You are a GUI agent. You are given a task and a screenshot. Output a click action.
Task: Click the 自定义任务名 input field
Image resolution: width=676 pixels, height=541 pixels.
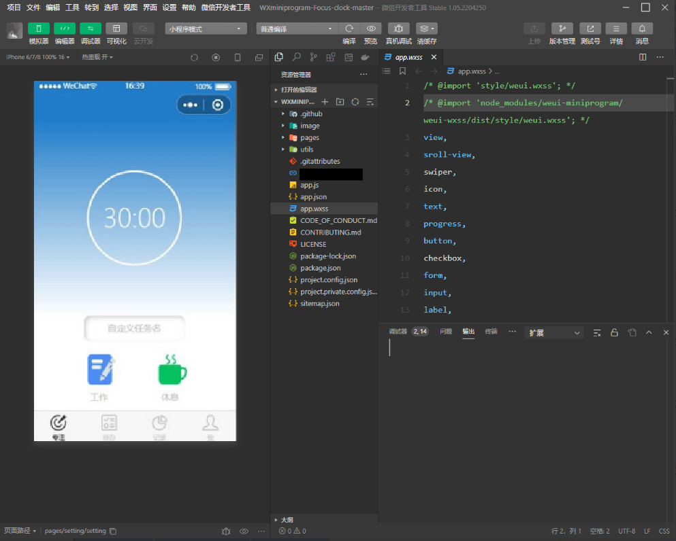click(135, 328)
